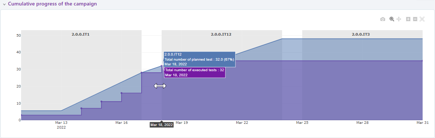Screen dimensions: 435x138
Task: Zoom in with the plus icon
Action: click(x=408, y=19)
